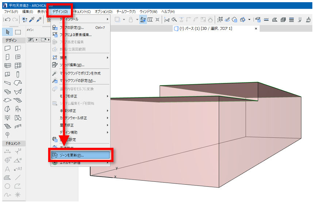
Task: Open the ヘルプ(H) menu
Action: click(168, 11)
